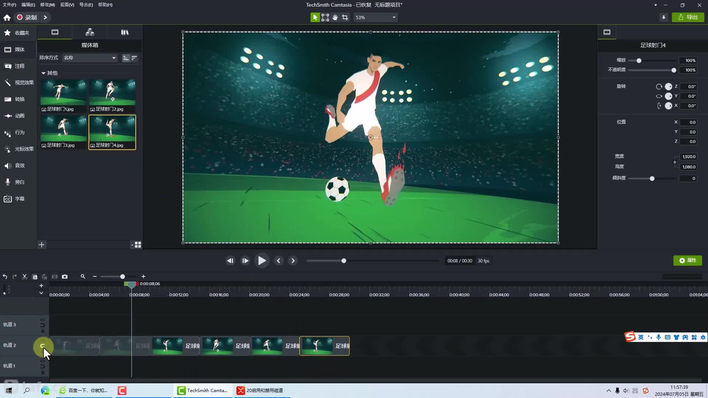
Task: Open the sort-by Name dropdown
Action: point(90,58)
